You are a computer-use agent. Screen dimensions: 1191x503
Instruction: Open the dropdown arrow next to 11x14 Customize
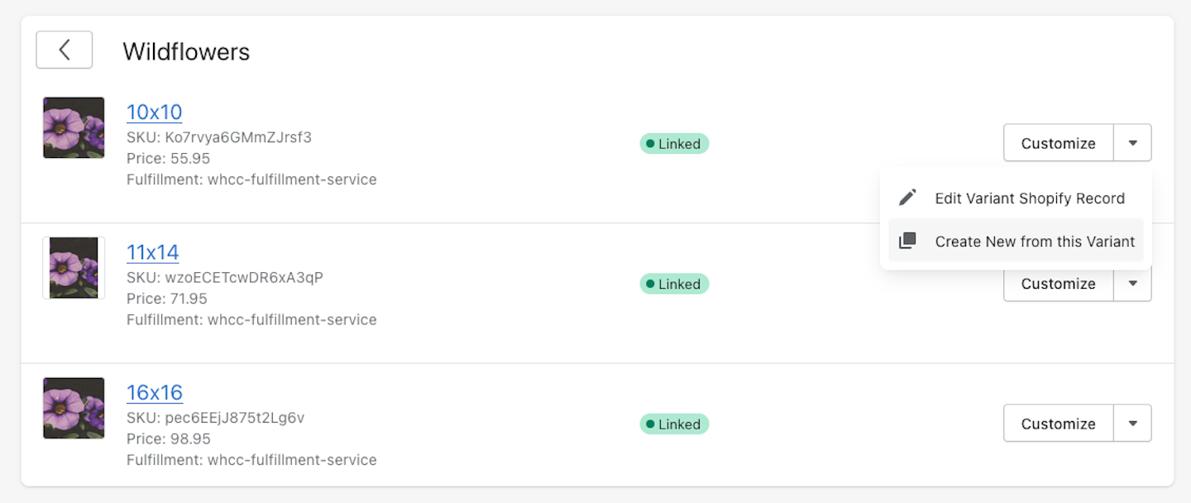(x=1133, y=284)
